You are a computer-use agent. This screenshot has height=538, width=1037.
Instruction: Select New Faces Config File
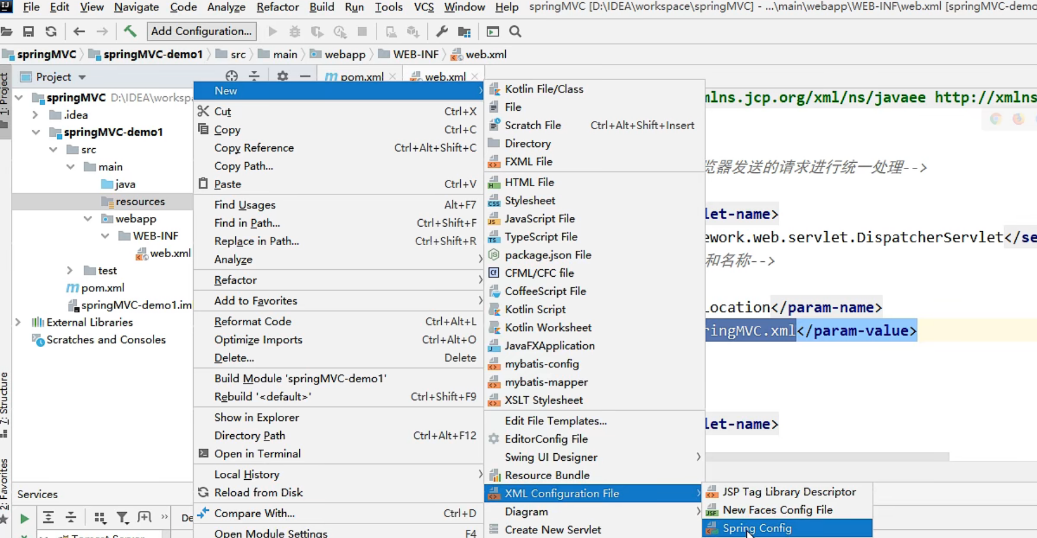pos(787,510)
